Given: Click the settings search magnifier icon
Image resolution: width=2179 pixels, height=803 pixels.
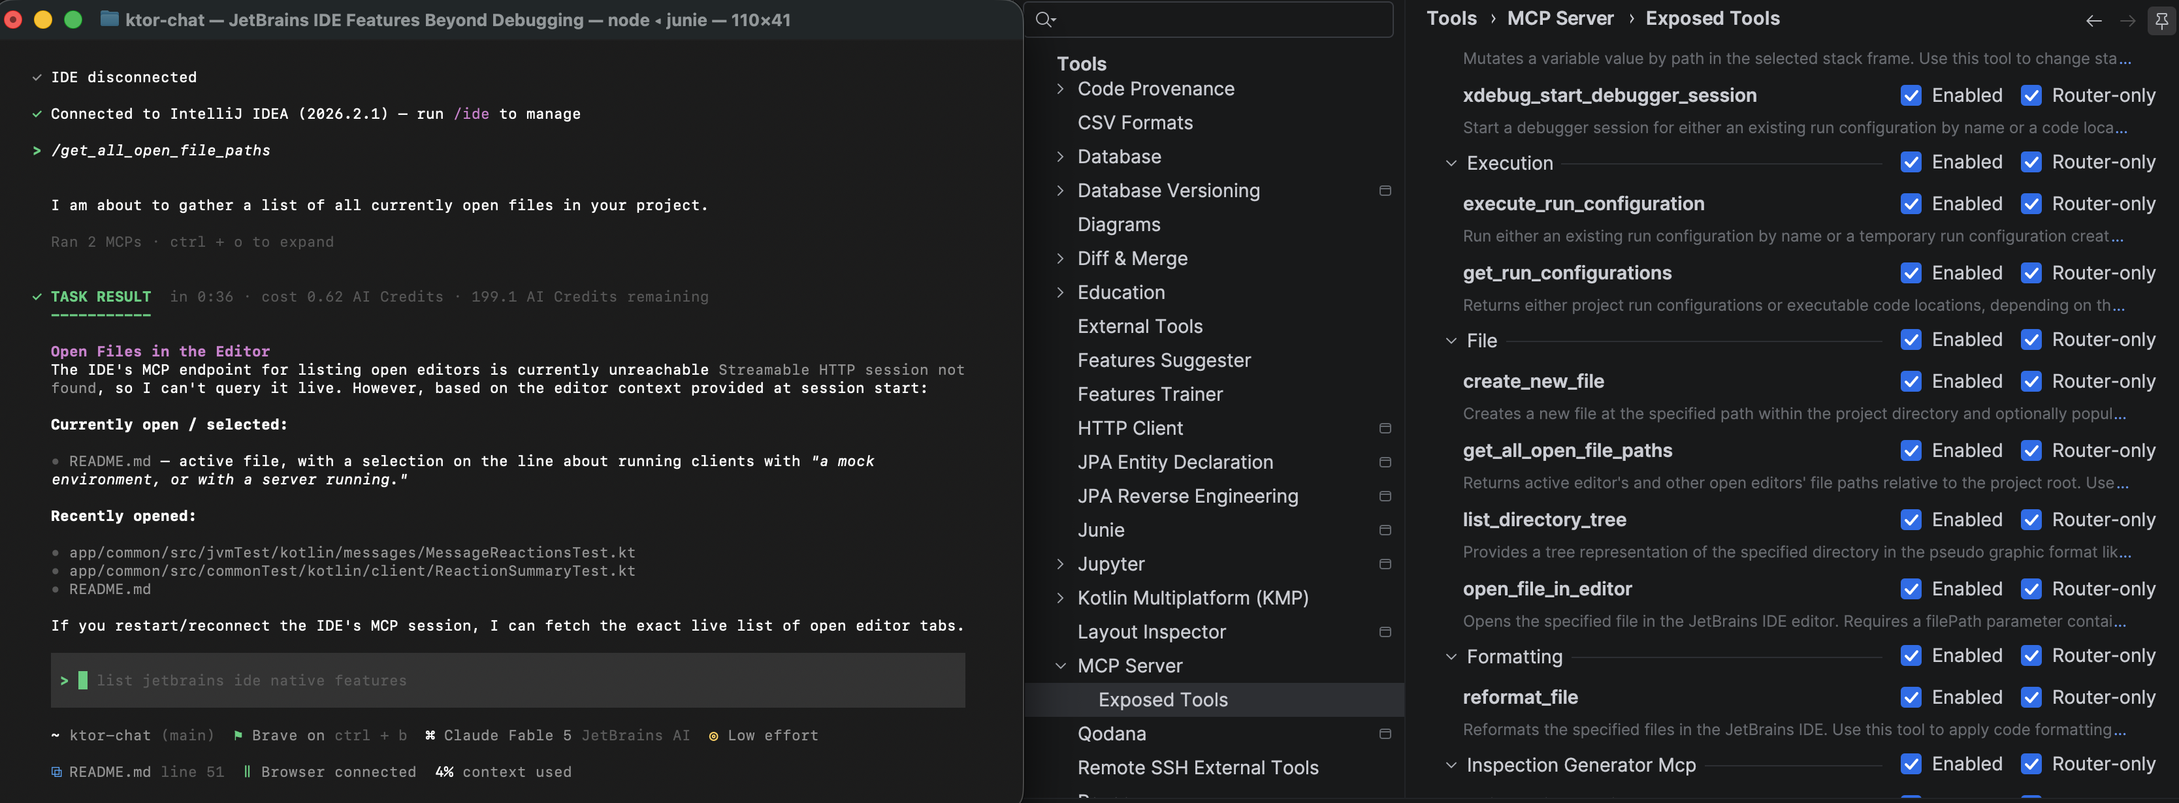Looking at the screenshot, I should pos(1046,20).
